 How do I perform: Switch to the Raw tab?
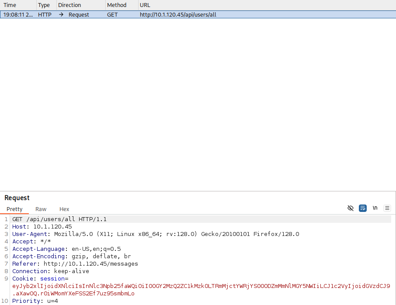pos(41,209)
